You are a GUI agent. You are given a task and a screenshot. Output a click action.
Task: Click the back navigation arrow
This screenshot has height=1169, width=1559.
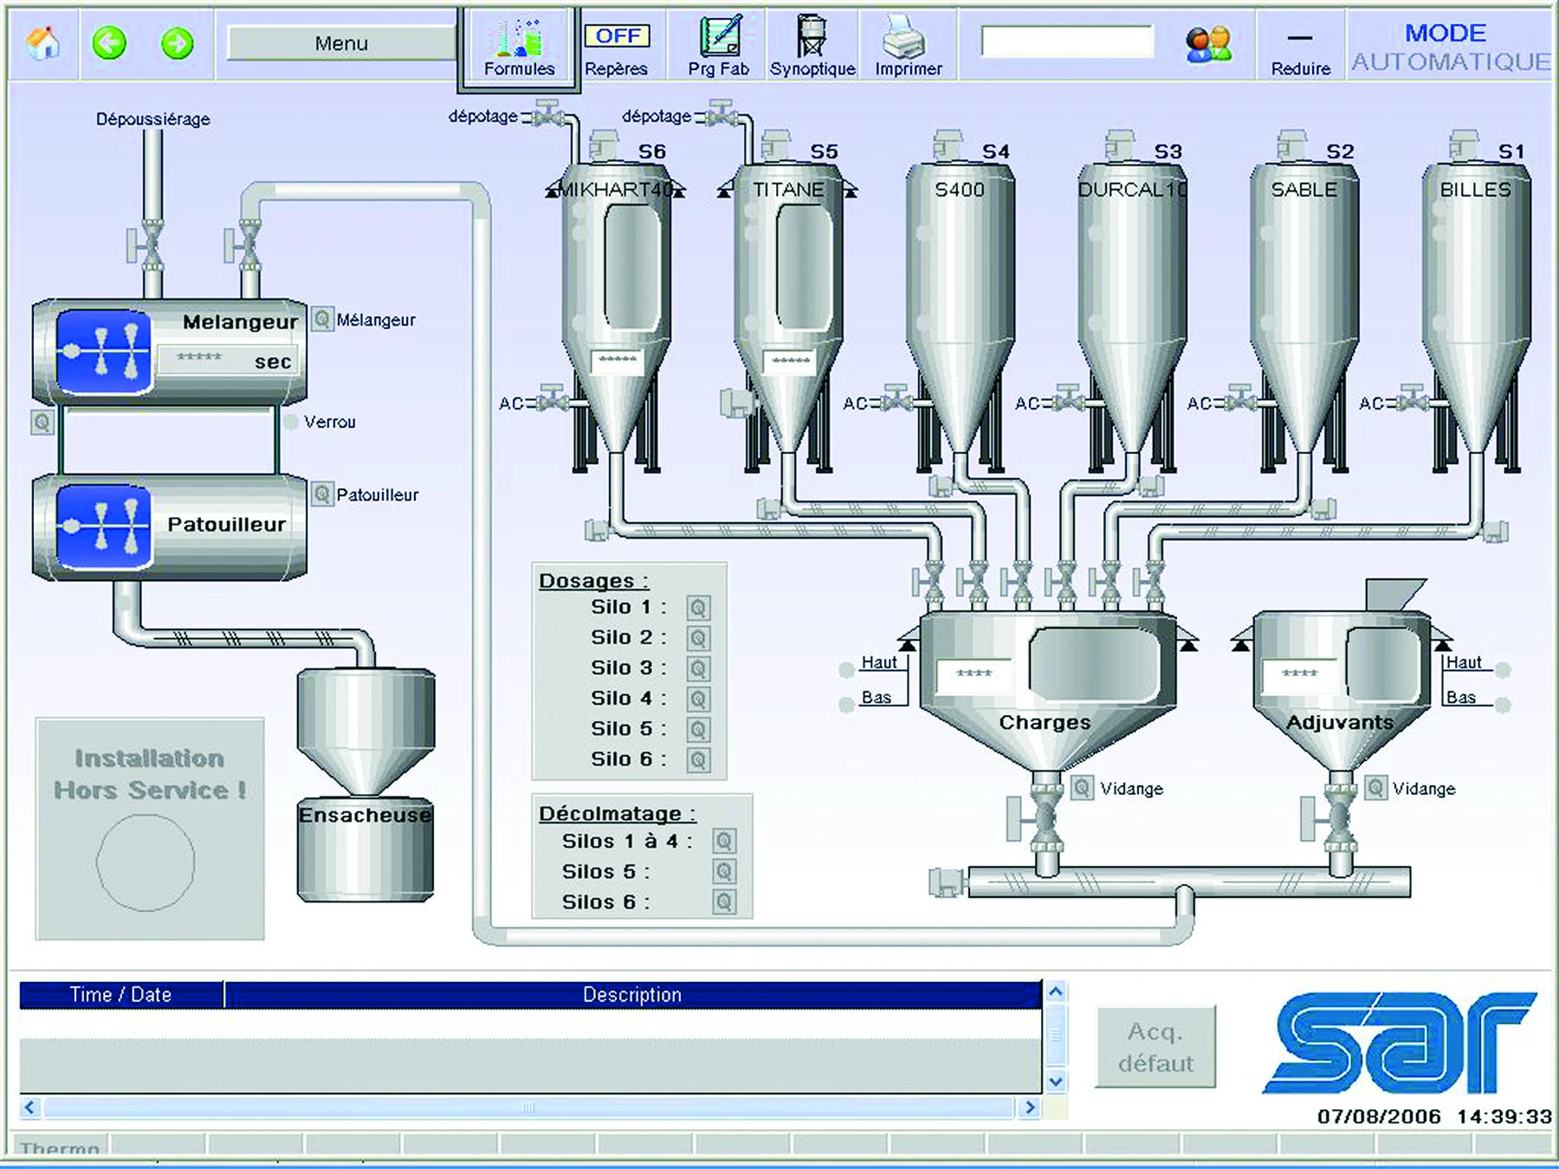coord(107,43)
